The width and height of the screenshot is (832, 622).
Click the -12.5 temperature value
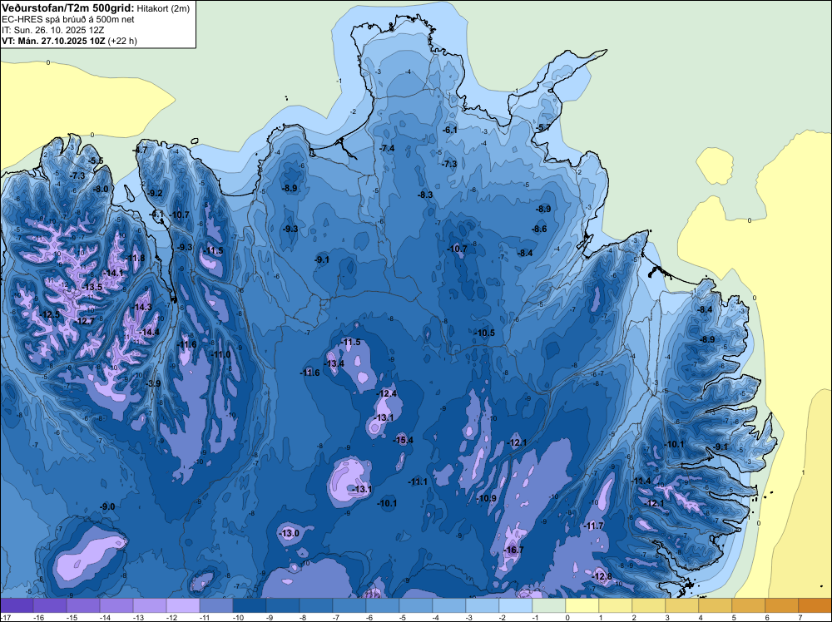click(x=50, y=314)
